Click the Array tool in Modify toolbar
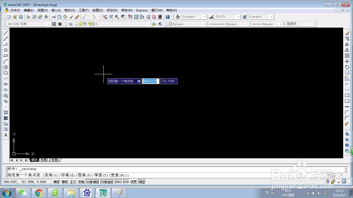The height and width of the screenshot is (198, 353). (x=347, y=56)
